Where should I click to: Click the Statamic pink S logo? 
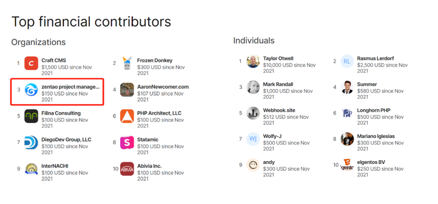click(127, 142)
